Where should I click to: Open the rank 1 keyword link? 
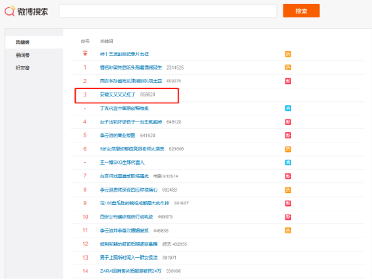(131, 67)
